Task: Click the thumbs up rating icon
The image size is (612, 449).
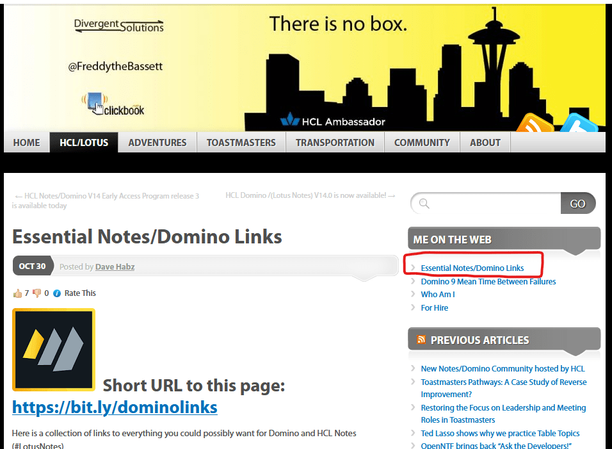Action: (17, 293)
